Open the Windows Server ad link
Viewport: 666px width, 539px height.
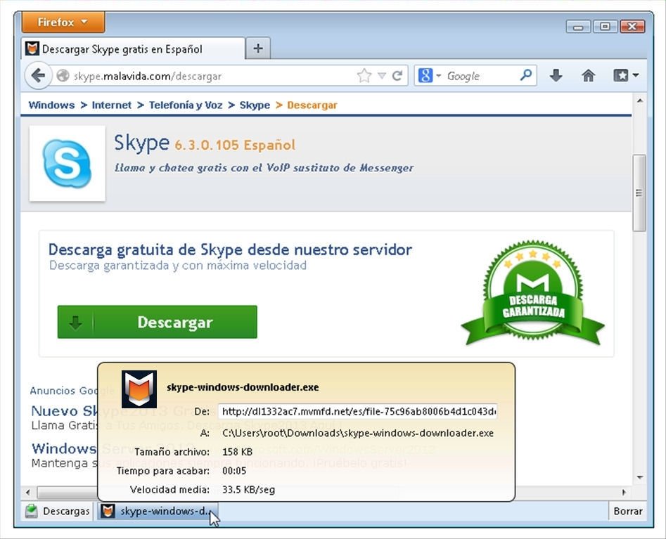click(x=64, y=448)
